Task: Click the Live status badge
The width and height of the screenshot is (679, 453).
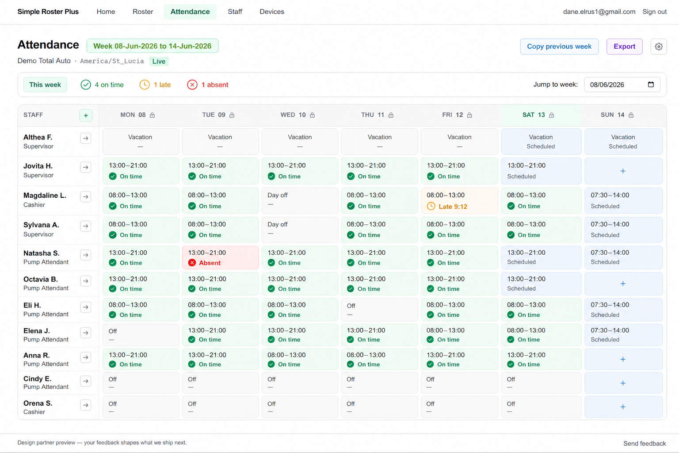Action: pos(159,61)
